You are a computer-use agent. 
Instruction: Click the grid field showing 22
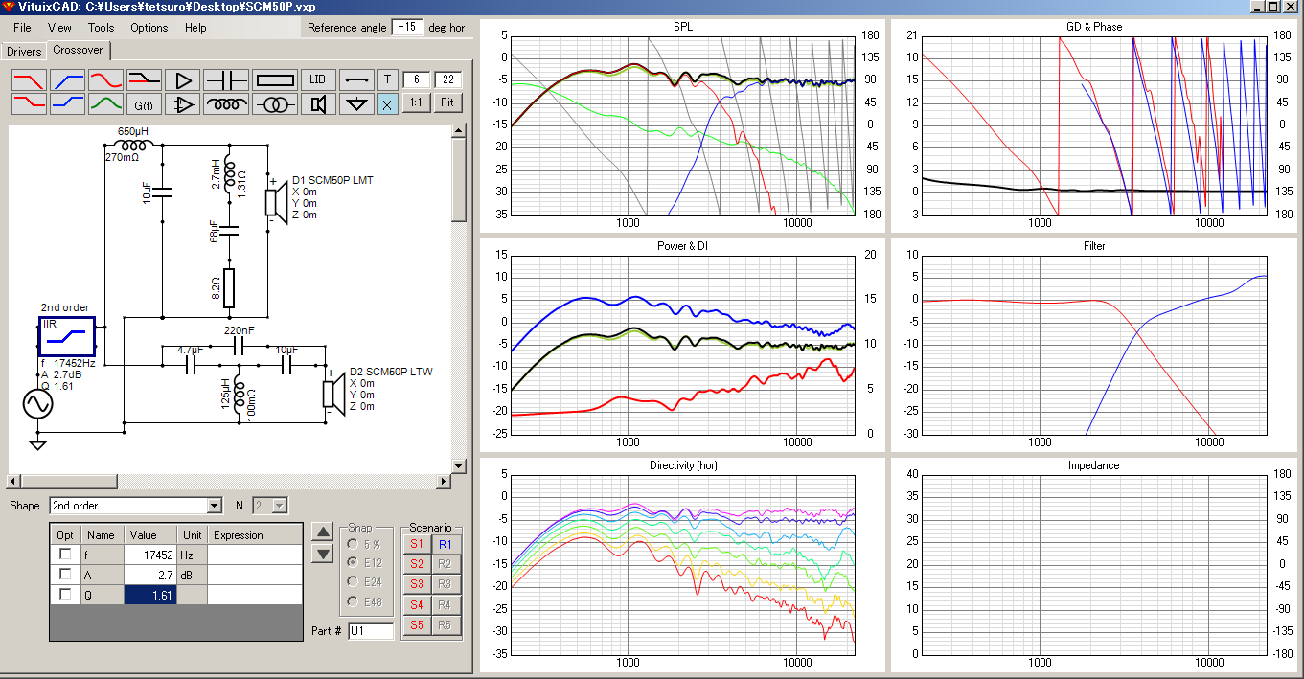[448, 79]
